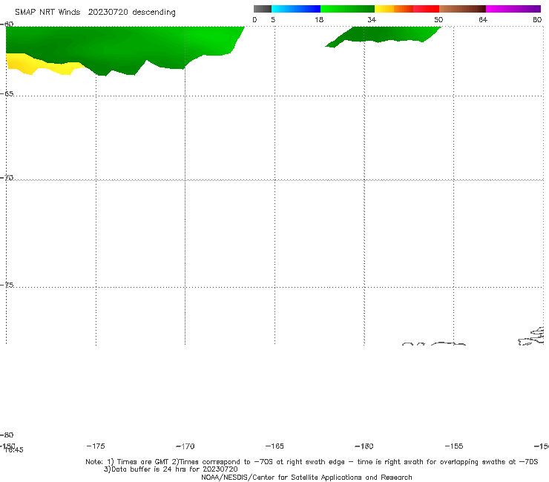Click the latitude label '-65'

(7, 94)
